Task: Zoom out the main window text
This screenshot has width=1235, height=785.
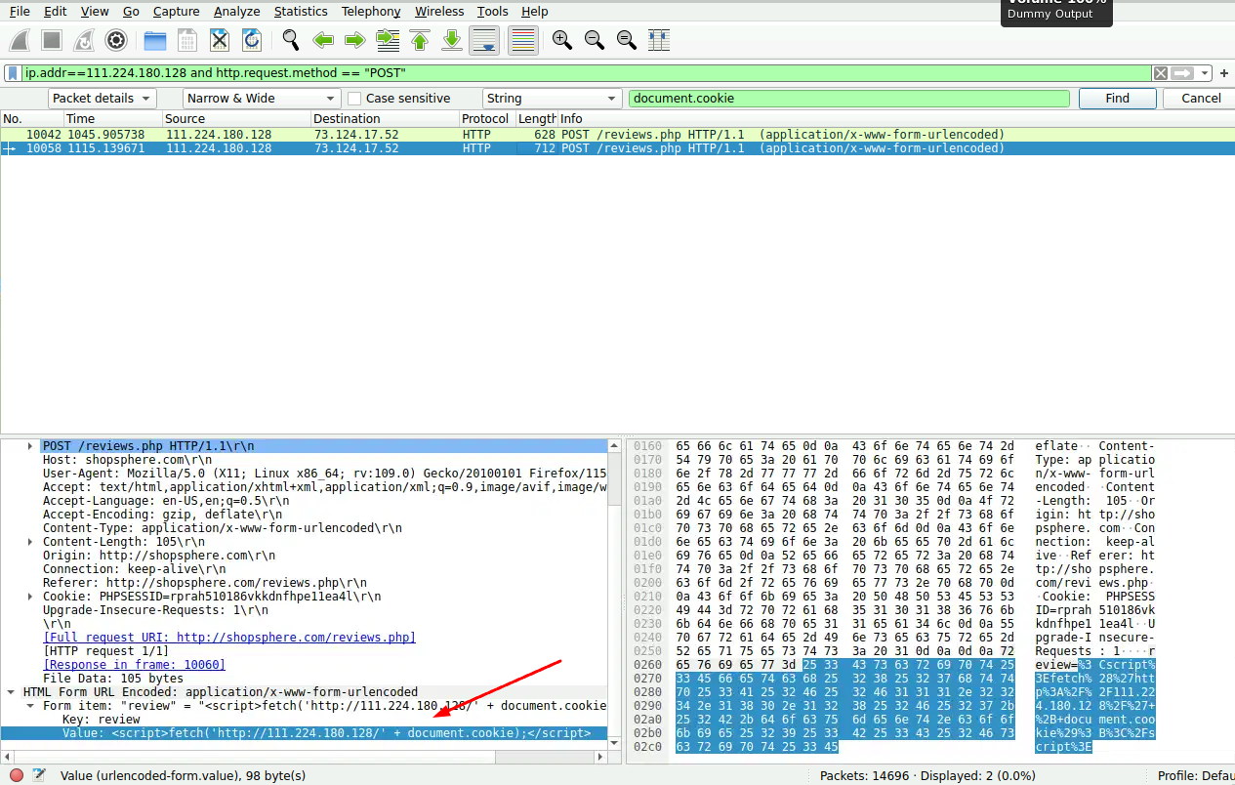Action: (594, 40)
